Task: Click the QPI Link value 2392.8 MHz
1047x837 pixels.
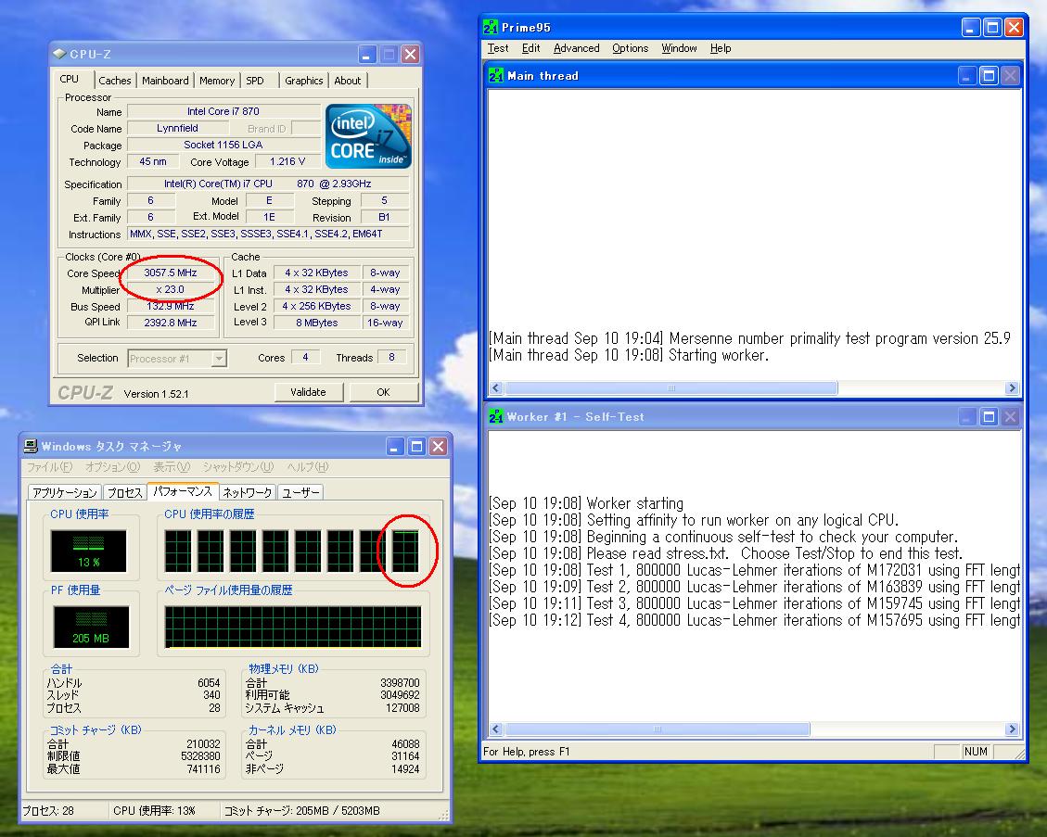Action: tap(171, 323)
